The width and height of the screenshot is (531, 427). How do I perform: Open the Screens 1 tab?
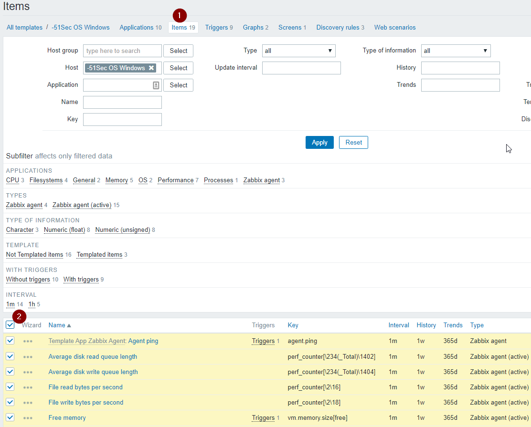292,27
